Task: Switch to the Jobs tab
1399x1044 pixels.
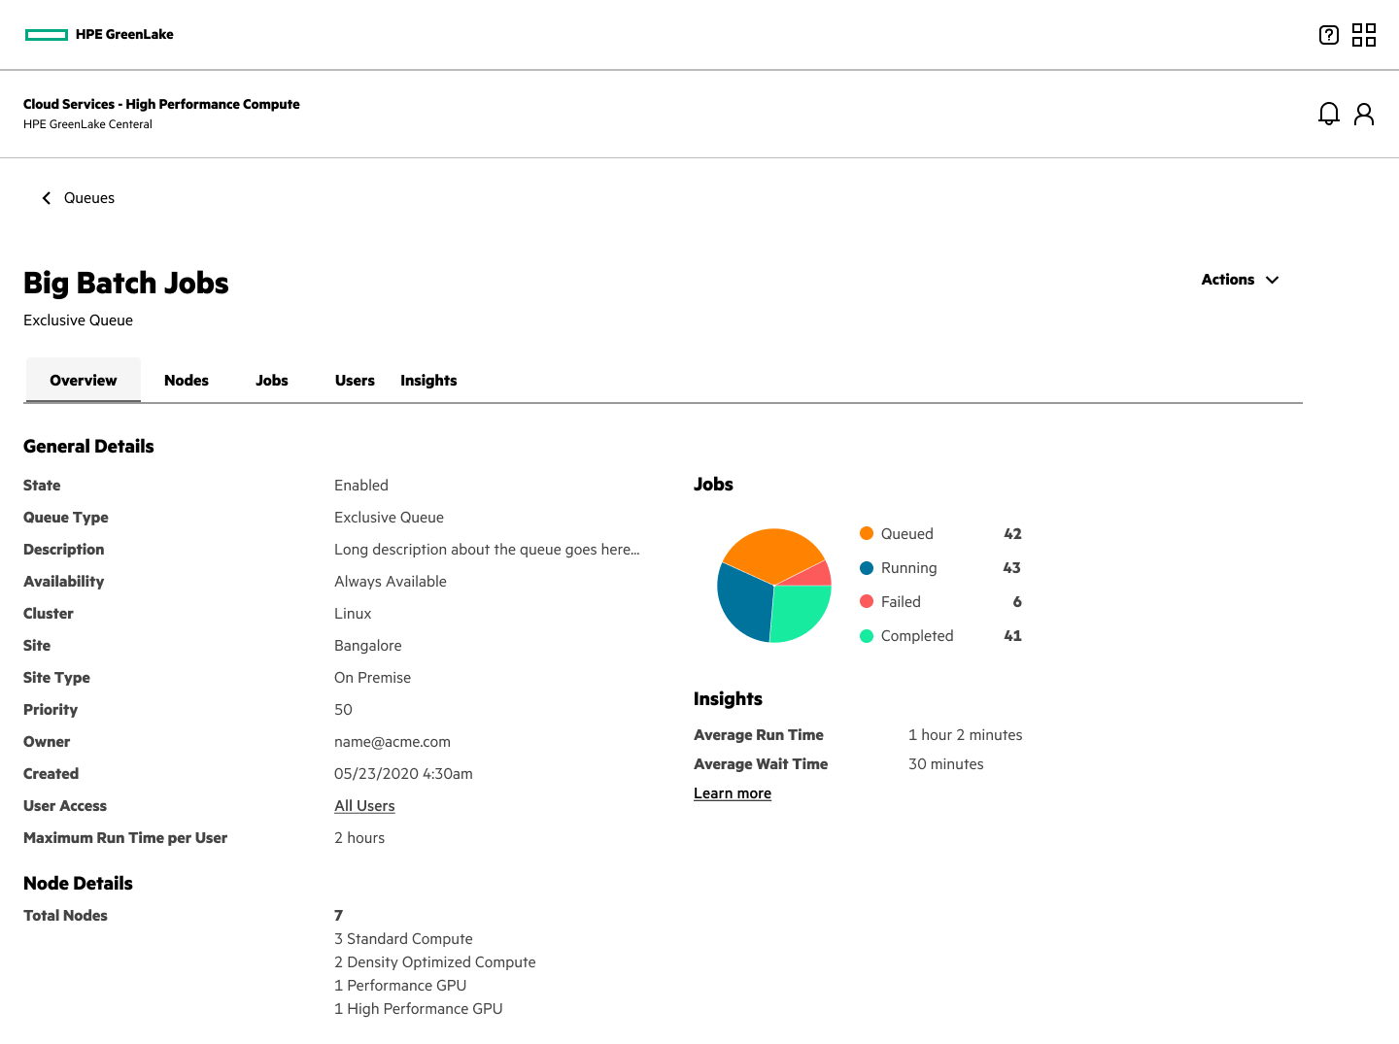Action: pyautogui.click(x=272, y=381)
